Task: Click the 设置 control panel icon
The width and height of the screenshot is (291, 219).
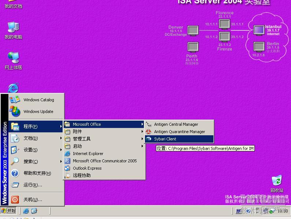Action: coord(15,150)
